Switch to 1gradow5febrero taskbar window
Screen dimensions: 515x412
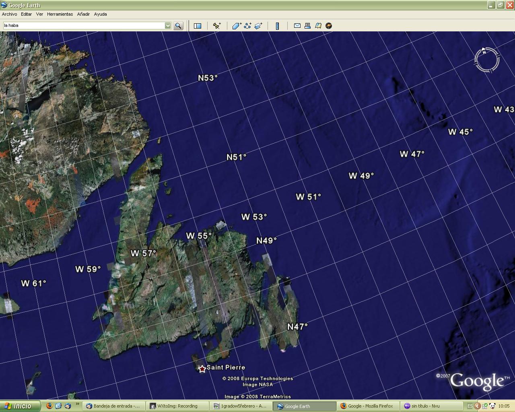click(241, 406)
